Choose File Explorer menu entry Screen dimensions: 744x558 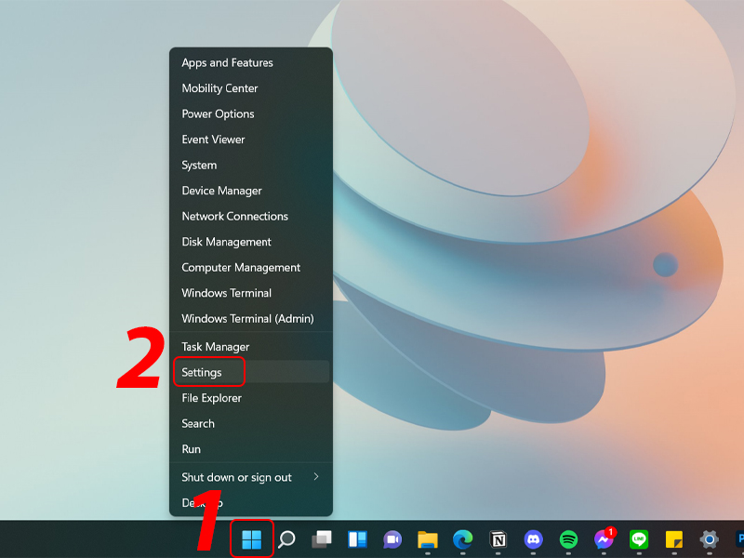250,398
